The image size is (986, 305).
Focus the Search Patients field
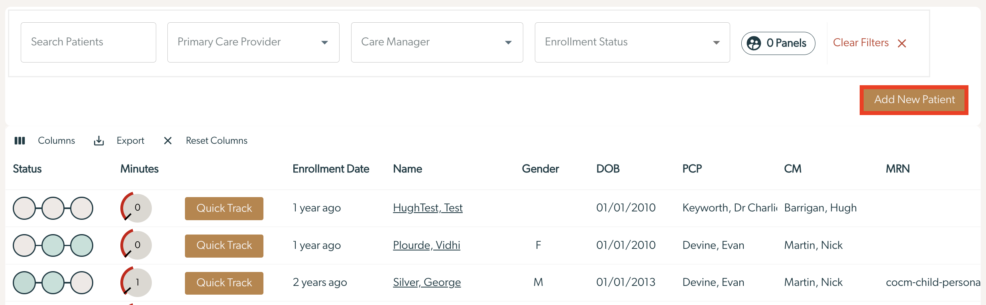[88, 42]
